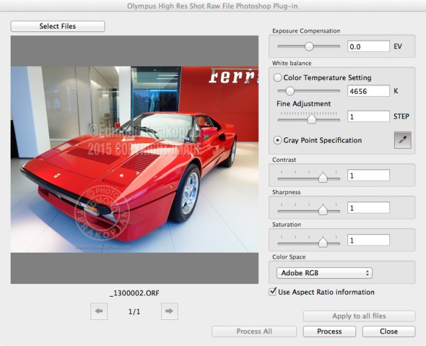This screenshot has width=426, height=346.
Task: Select Gray Point Specification radio button
Action: 278,140
